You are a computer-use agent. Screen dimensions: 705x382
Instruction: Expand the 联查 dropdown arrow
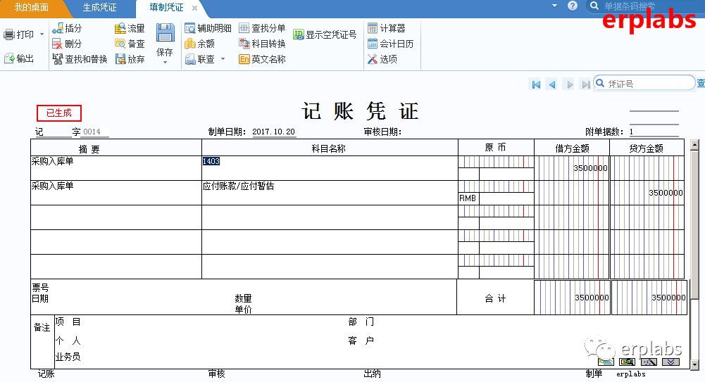click(223, 59)
